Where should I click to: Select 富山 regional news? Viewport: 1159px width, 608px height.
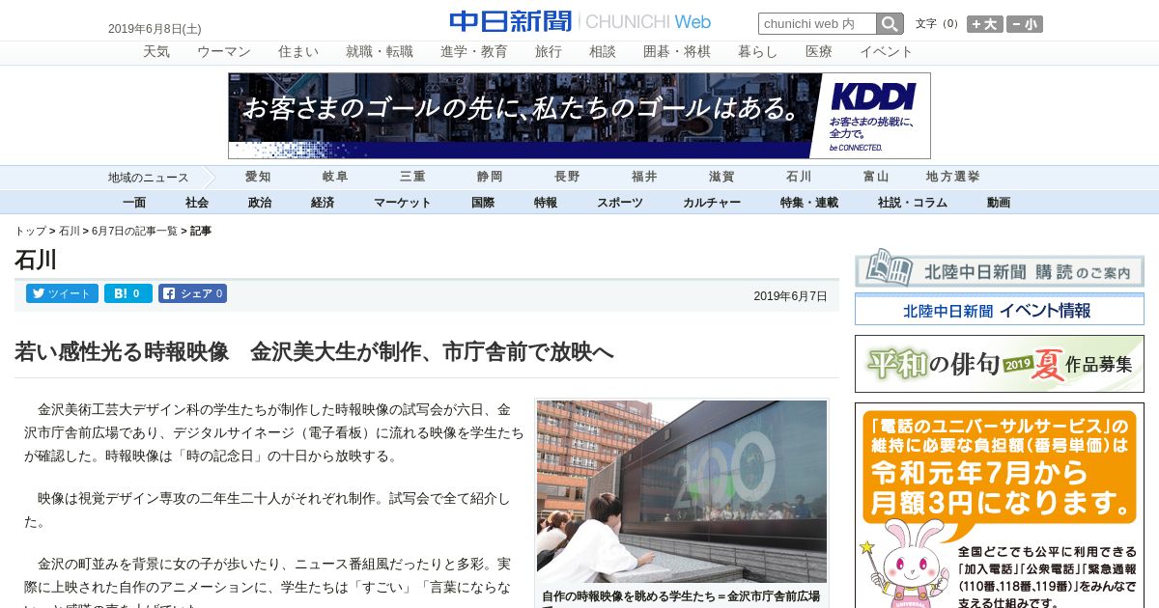[876, 177]
